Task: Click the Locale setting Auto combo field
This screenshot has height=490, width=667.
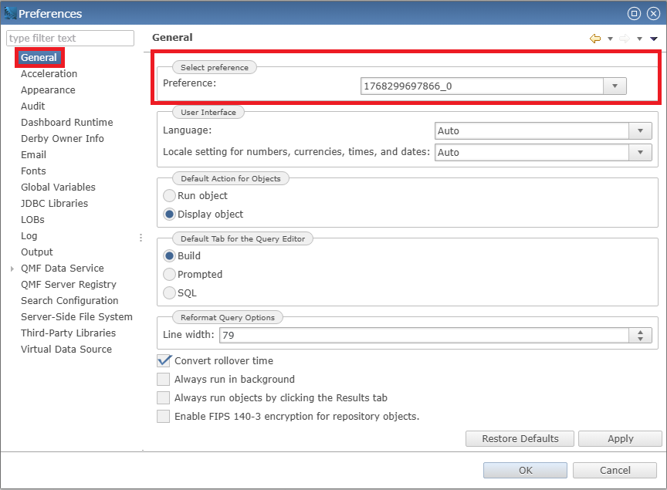Action: click(532, 152)
